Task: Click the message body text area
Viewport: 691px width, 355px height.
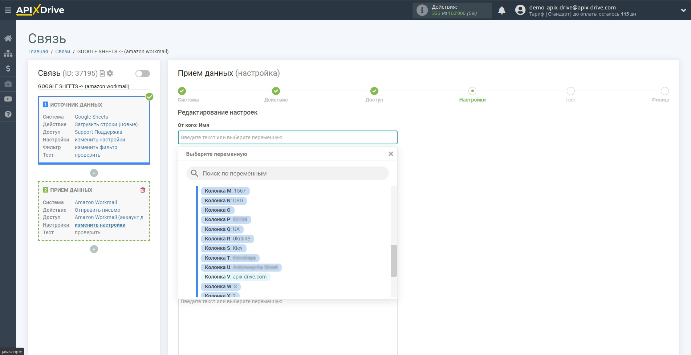Action: [x=288, y=326]
